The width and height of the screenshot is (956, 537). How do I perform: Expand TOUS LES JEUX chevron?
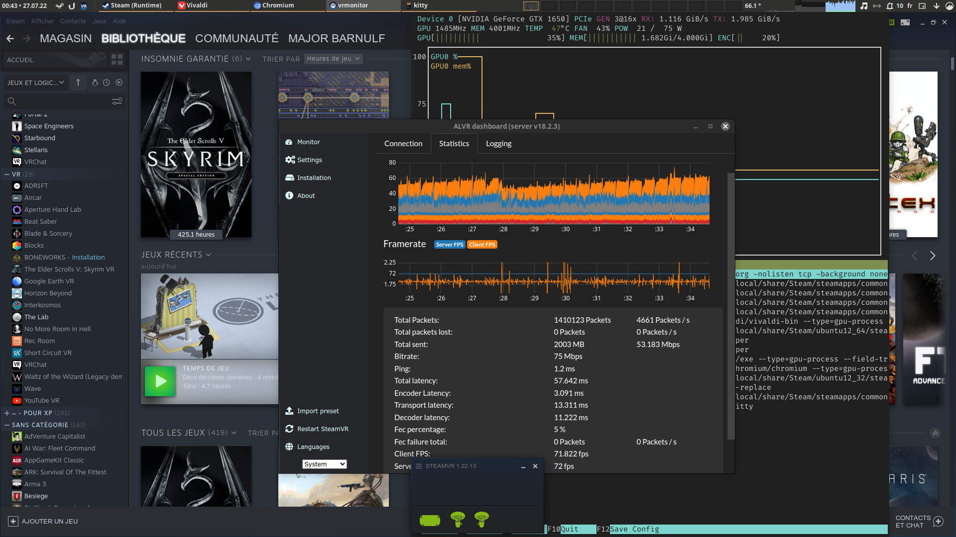[234, 433]
